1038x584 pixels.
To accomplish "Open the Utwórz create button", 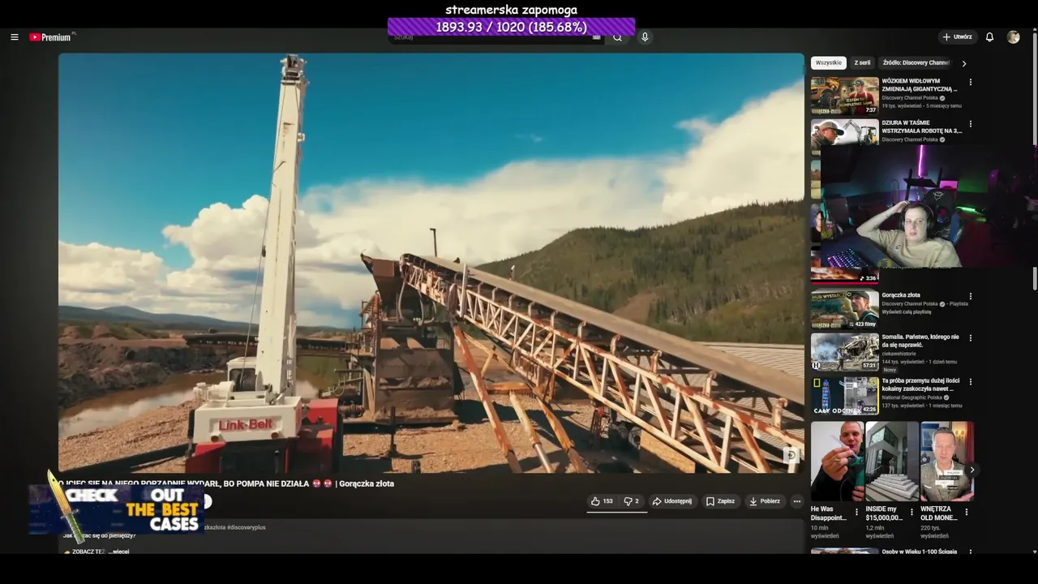I will (957, 37).
